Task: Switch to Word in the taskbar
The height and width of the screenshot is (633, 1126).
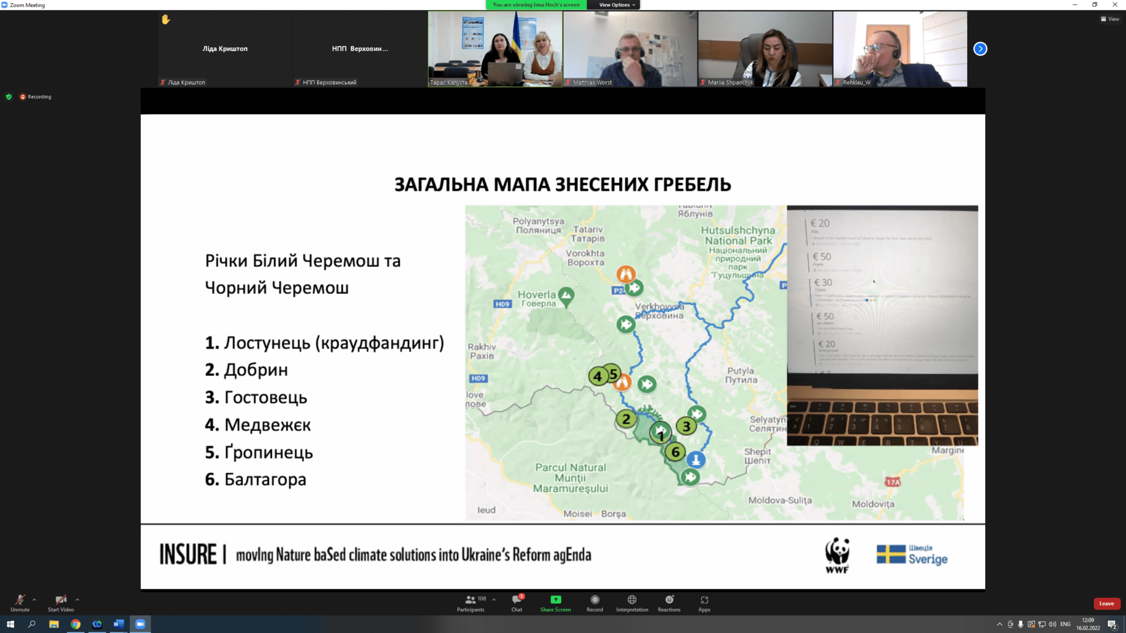Action: pyautogui.click(x=118, y=624)
